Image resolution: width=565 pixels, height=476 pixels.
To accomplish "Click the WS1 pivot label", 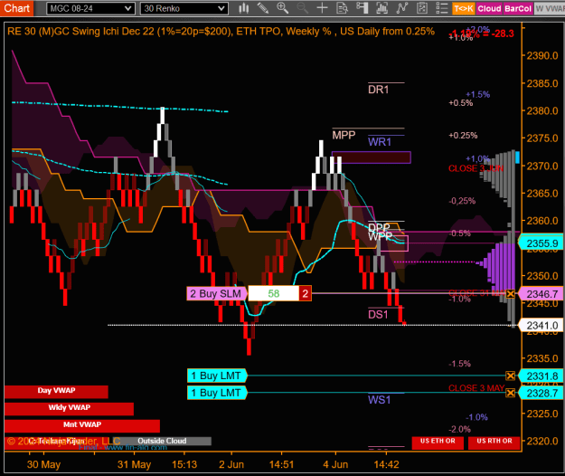I will pyautogui.click(x=379, y=400).
